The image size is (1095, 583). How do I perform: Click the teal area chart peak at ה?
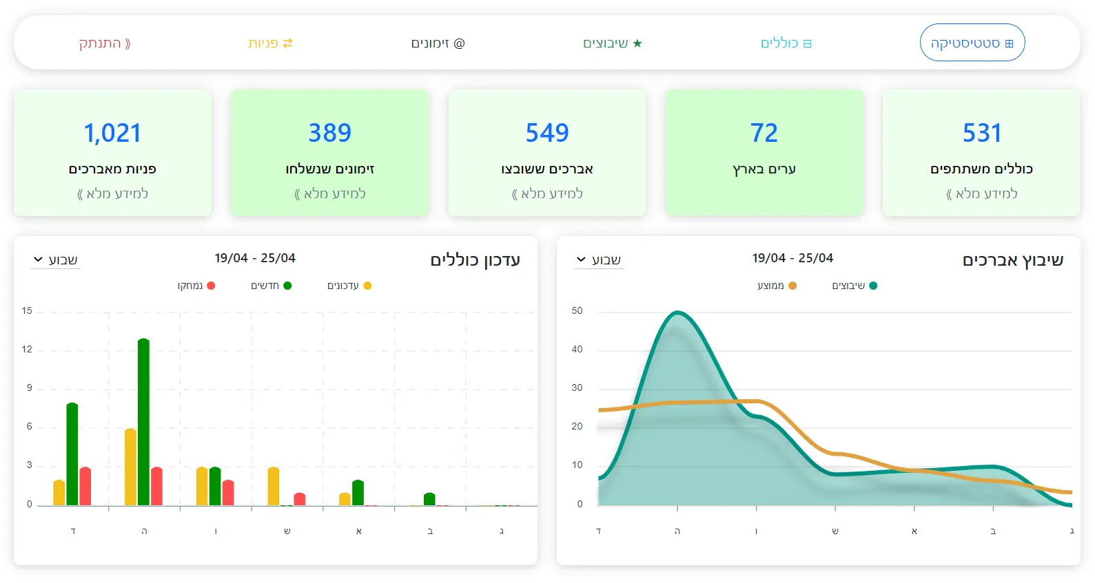click(x=677, y=313)
